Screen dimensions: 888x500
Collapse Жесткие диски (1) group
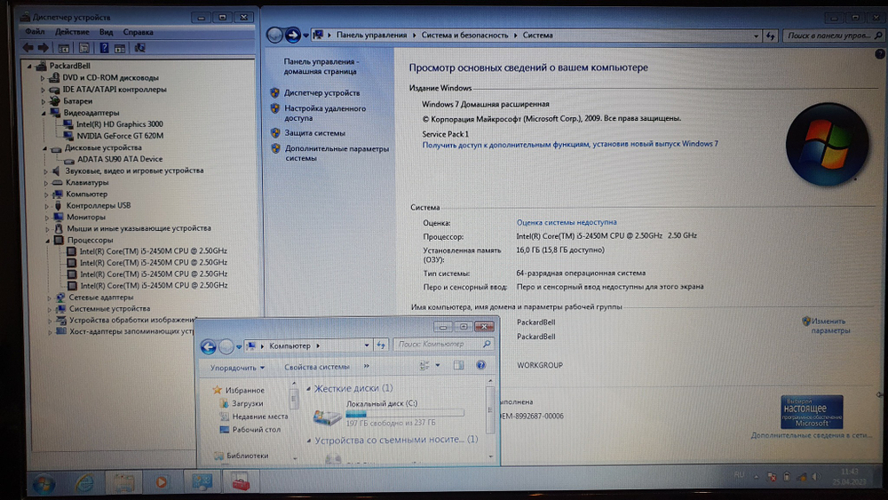click(308, 388)
